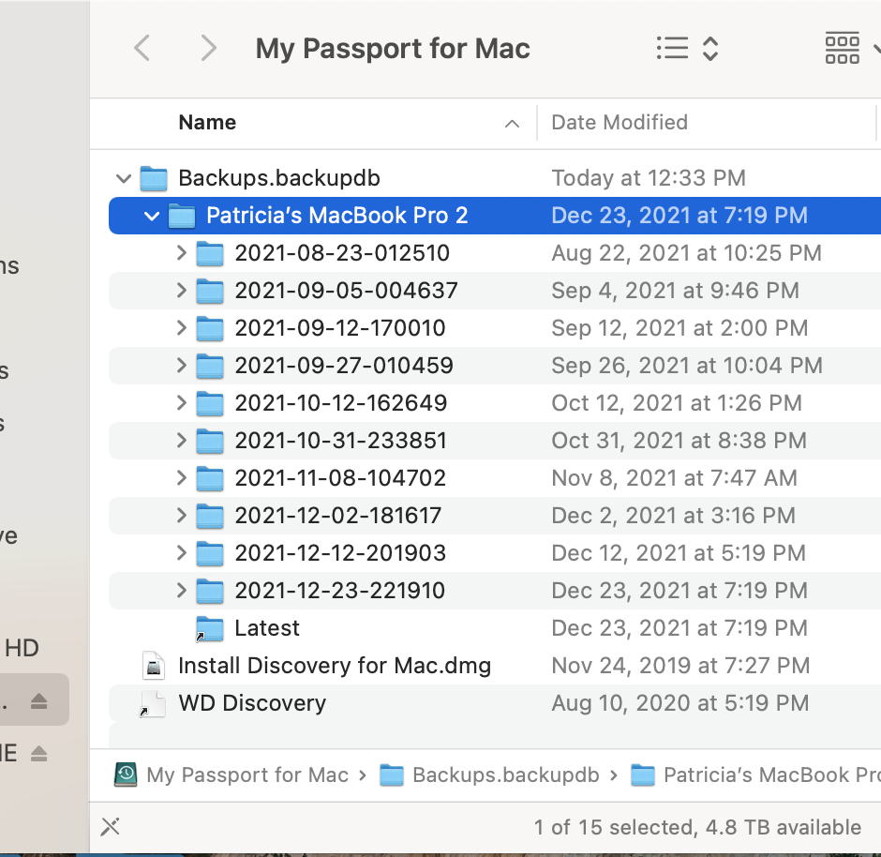
Task: Click My Passport for Mac in path bar
Action: point(247,775)
